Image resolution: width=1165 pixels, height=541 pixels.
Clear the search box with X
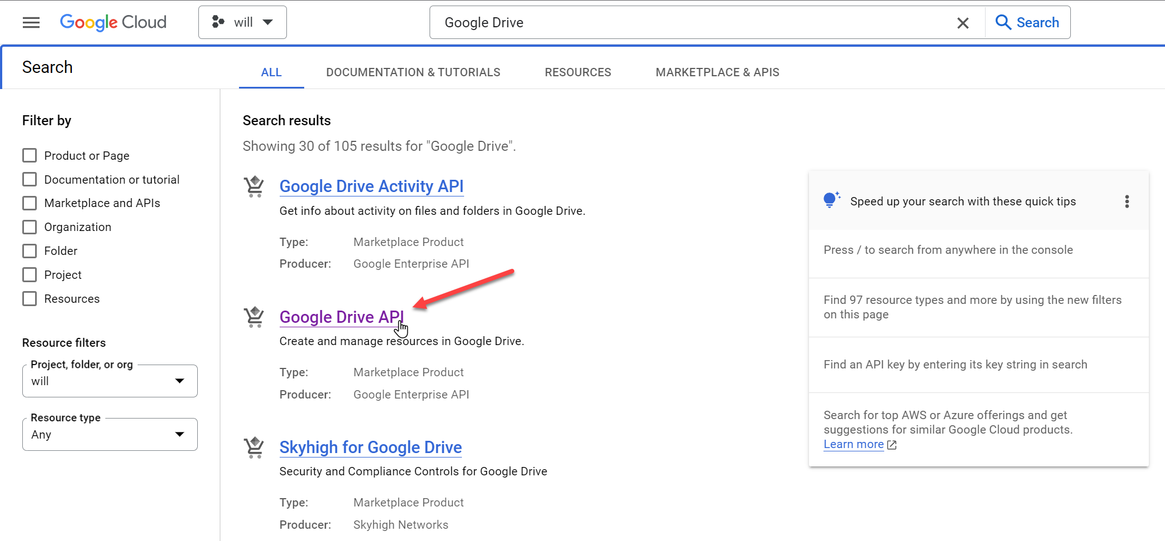[x=962, y=23]
